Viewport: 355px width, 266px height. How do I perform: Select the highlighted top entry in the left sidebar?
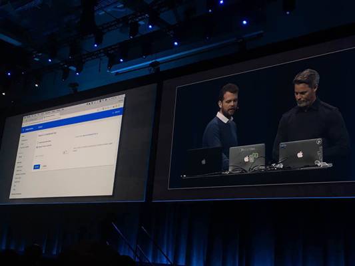pyautogui.click(x=23, y=136)
